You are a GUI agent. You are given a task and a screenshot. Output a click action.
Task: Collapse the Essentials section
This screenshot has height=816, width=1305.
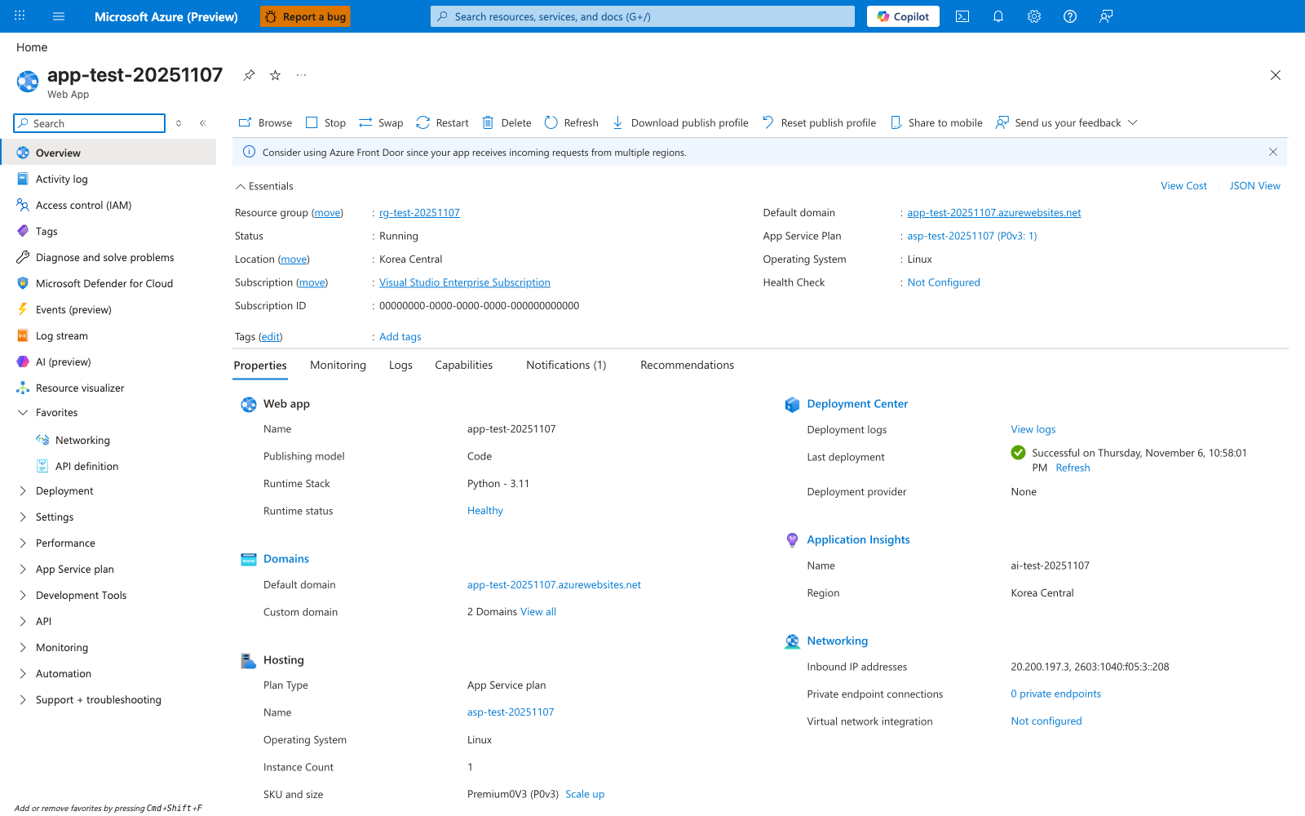pyautogui.click(x=263, y=186)
